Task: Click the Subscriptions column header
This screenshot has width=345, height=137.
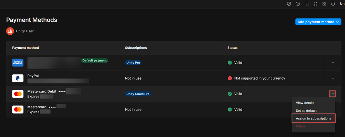Action: tap(136, 48)
